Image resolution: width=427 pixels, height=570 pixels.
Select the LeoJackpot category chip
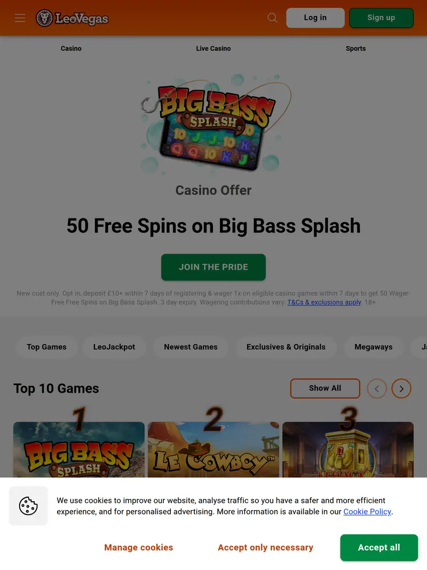114,347
